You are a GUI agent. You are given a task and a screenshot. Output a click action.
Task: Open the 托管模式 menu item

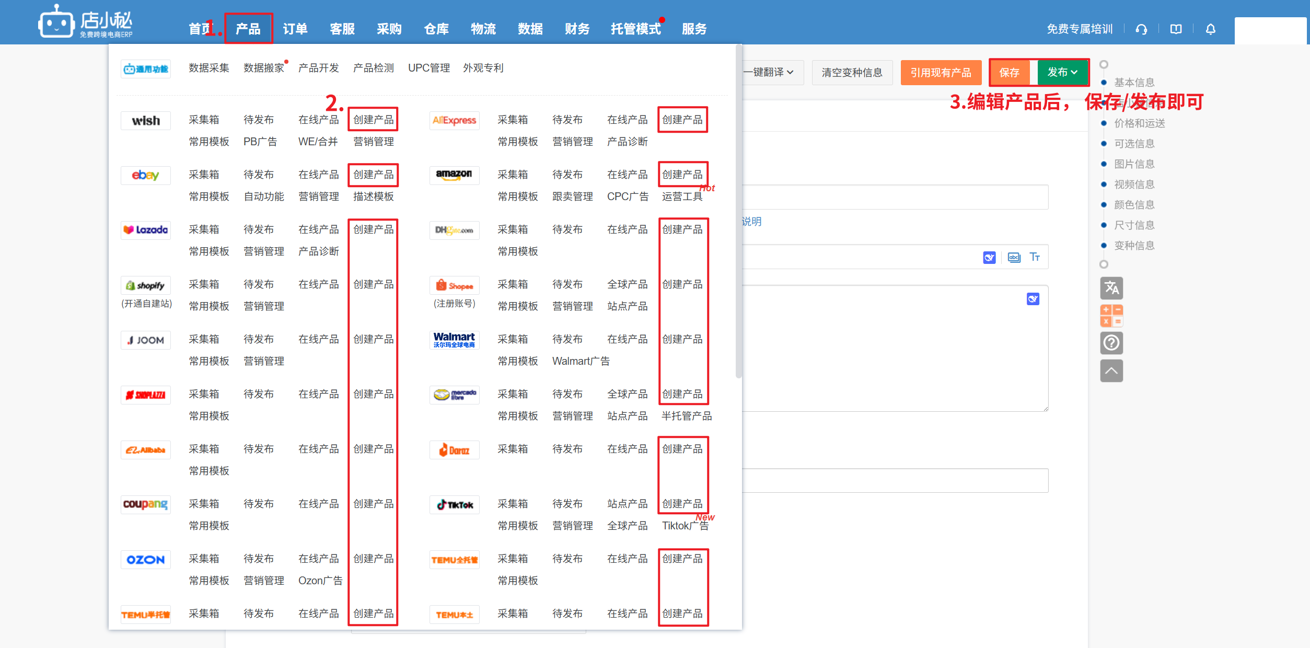[x=635, y=29]
